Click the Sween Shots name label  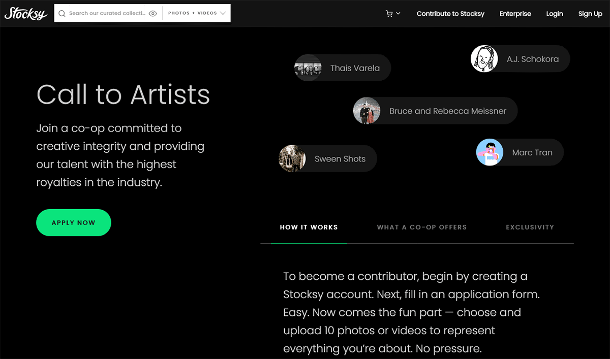tap(340, 159)
